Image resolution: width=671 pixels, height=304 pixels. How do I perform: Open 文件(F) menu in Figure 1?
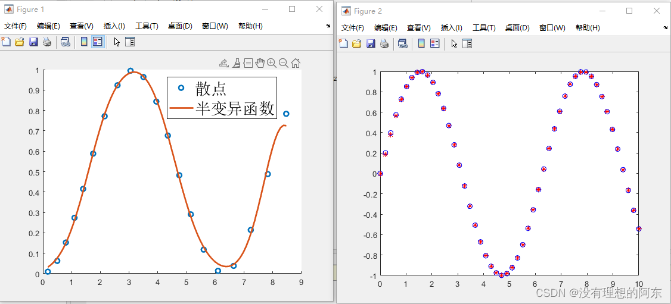15,26
